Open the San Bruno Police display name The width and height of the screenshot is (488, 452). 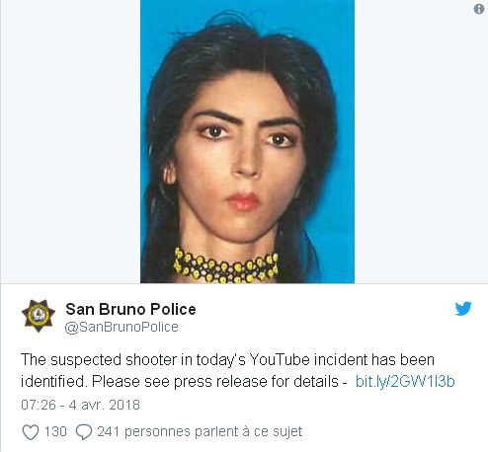click(x=130, y=309)
